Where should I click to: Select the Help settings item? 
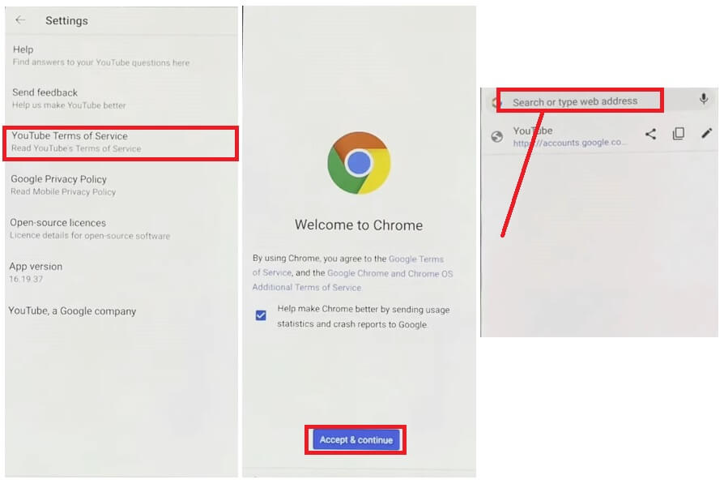click(121, 55)
